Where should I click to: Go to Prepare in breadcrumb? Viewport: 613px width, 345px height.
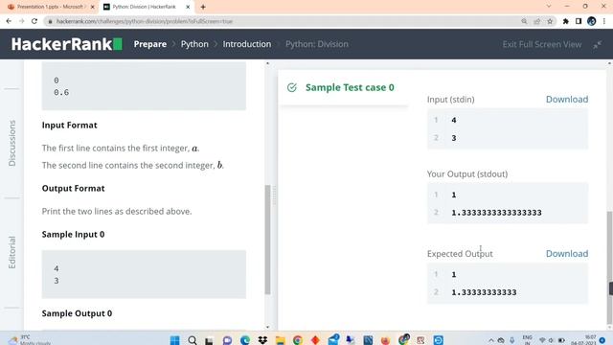[x=150, y=44]
